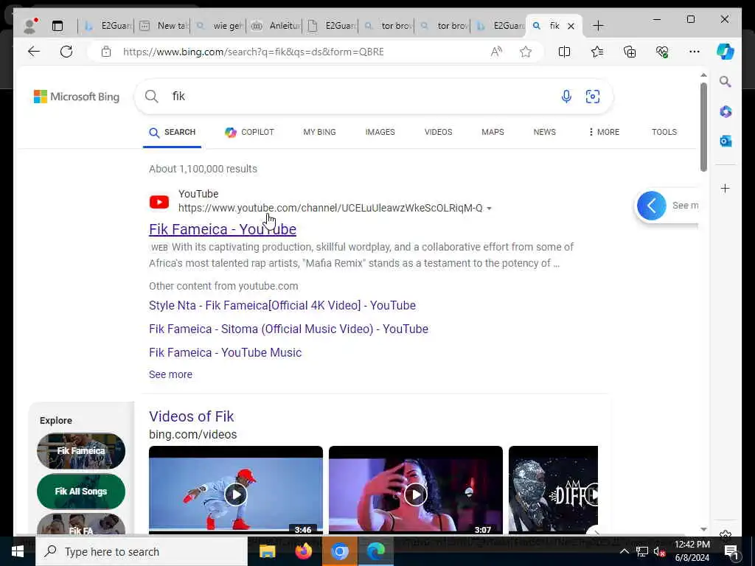
Task: Click the page vertical scrollbar thumb
Action: (x=703, y=127)
